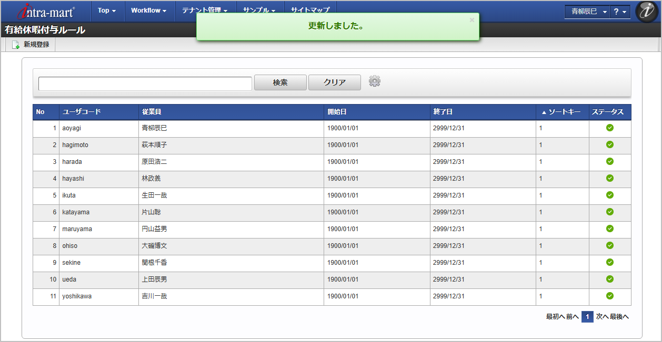662x342 pixels.
Task: Open the help question mark dropdown
Action: pyautogui.click(x=620, y=11)
